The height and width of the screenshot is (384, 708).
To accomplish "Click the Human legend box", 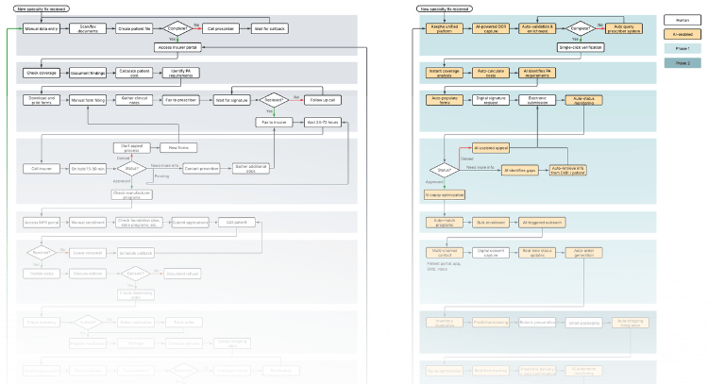I will [x=678, y=20].
